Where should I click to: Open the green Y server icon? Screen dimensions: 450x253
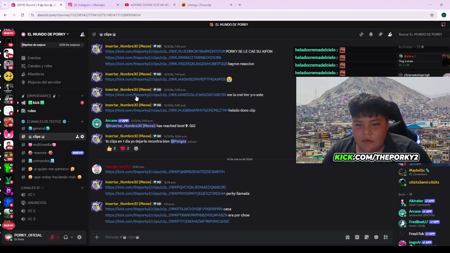click(8, 179)
